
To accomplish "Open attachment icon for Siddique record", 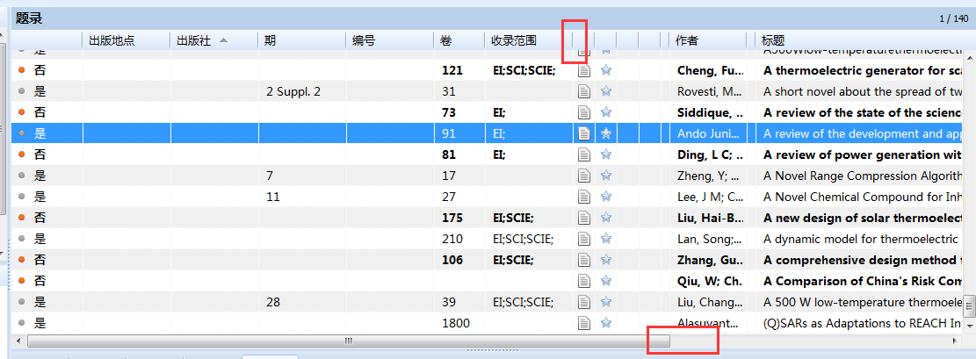I will pyautogui.click(x=583, y=112).
